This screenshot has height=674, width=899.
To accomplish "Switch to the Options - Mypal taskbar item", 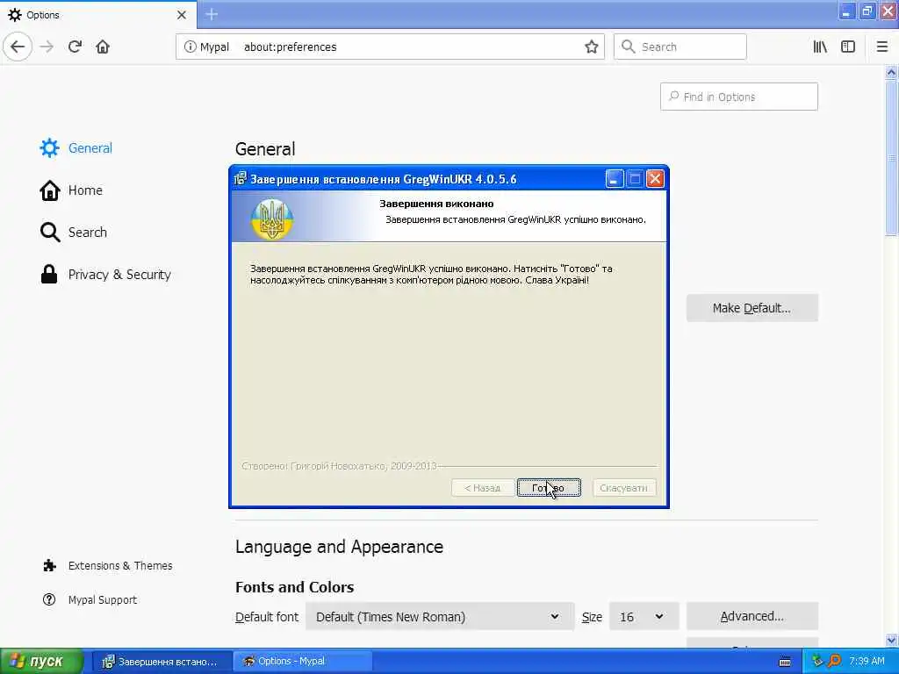I will pyautogui.click(x=303, y=662).
